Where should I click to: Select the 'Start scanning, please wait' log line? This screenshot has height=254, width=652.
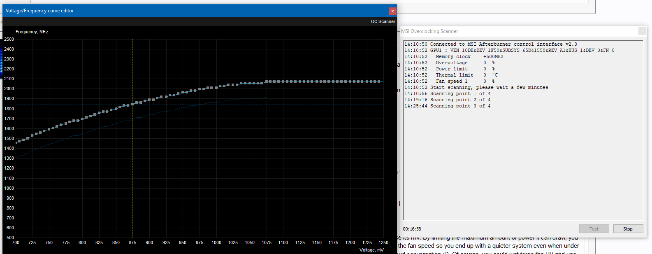click(476, 87)
